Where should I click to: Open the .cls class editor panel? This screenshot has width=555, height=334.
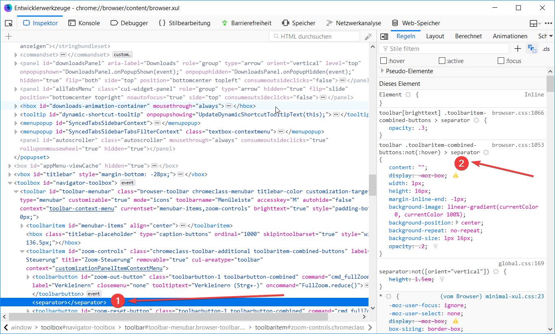click(x=546, y=49)
